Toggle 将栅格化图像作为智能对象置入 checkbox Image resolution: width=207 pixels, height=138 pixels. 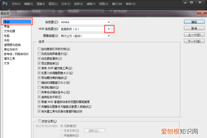(39, 107)
